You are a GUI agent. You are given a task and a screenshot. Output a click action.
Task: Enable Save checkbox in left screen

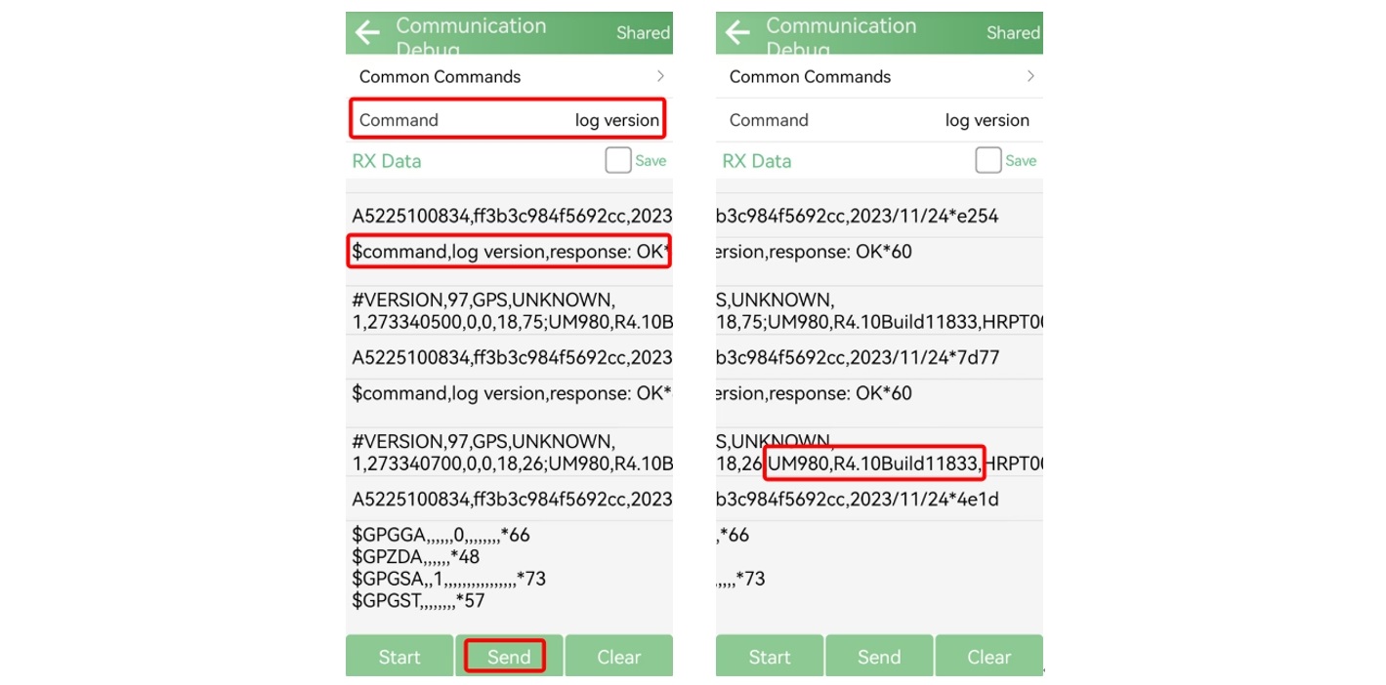coord(618,161)
